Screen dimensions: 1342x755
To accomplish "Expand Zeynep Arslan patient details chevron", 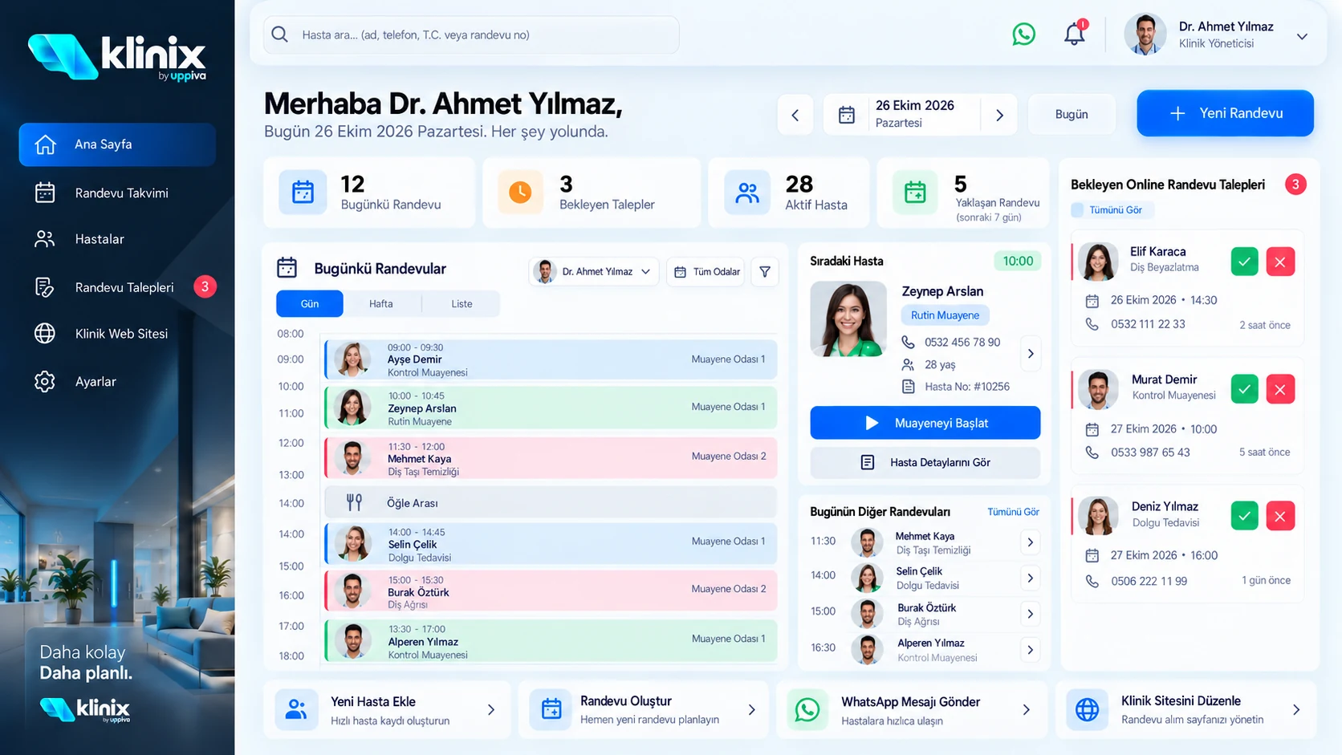I will coord(1031,354).
